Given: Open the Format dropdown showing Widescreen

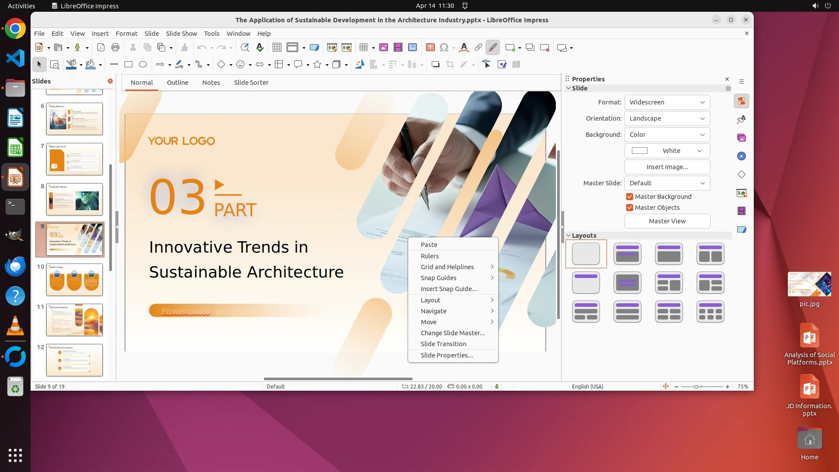Looking at the screenshot, I should (667, 102).
